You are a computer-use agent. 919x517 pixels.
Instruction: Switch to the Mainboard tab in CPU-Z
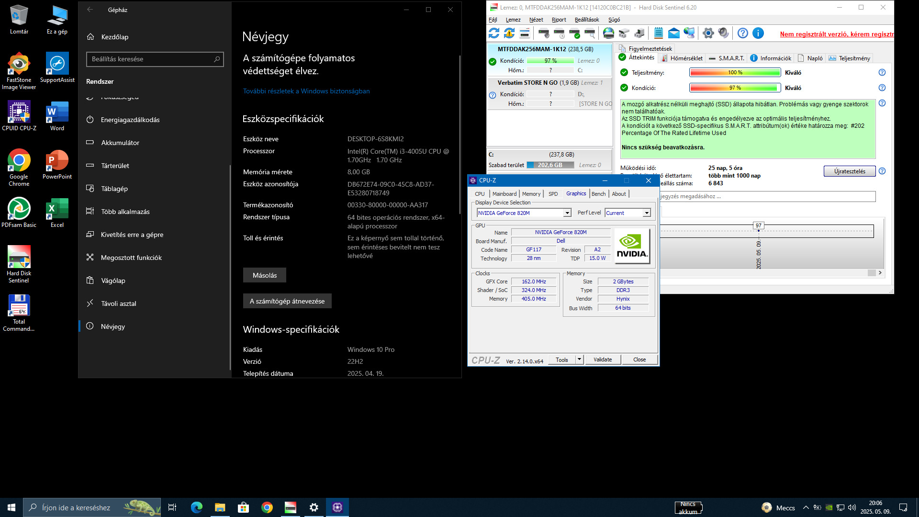coord(504,194)
